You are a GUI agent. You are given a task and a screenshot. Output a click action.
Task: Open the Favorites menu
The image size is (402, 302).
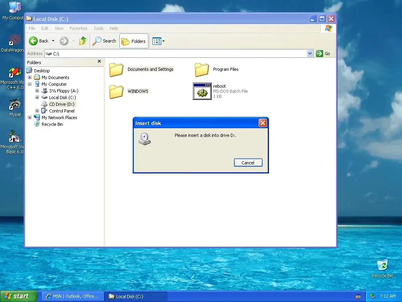[79, 28]
